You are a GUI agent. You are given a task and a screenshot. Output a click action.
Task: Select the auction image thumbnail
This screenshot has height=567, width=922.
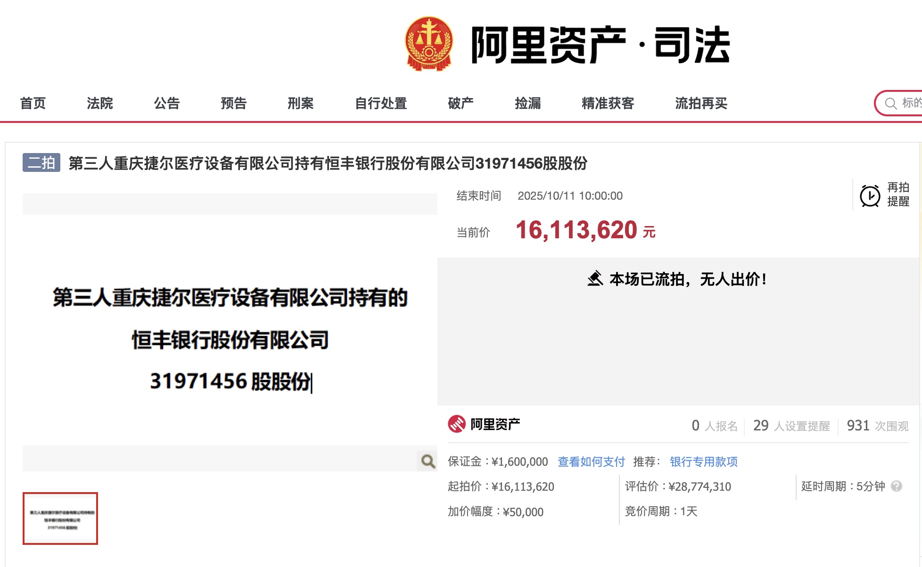(60, 518)
